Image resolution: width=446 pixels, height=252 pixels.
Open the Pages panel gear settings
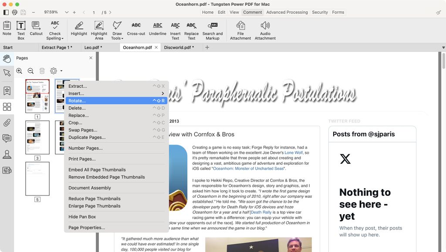[53, 71]
